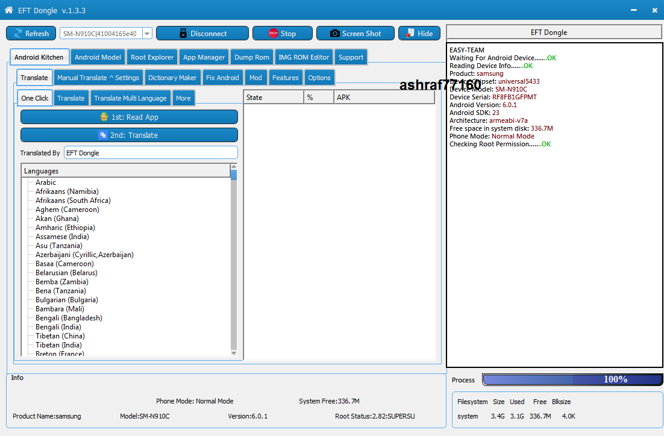Select Bemba (Zambia) language
664x436 pixels.
[62, 281]
